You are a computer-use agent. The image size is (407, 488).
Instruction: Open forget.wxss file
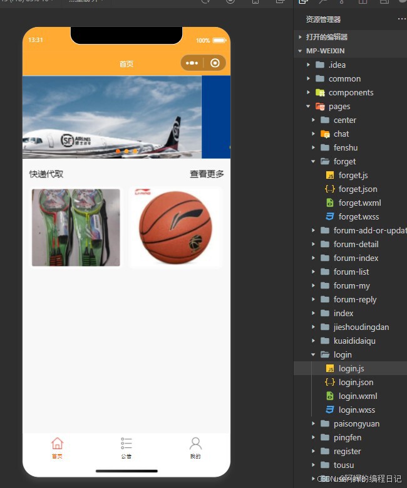coord(350,216)
